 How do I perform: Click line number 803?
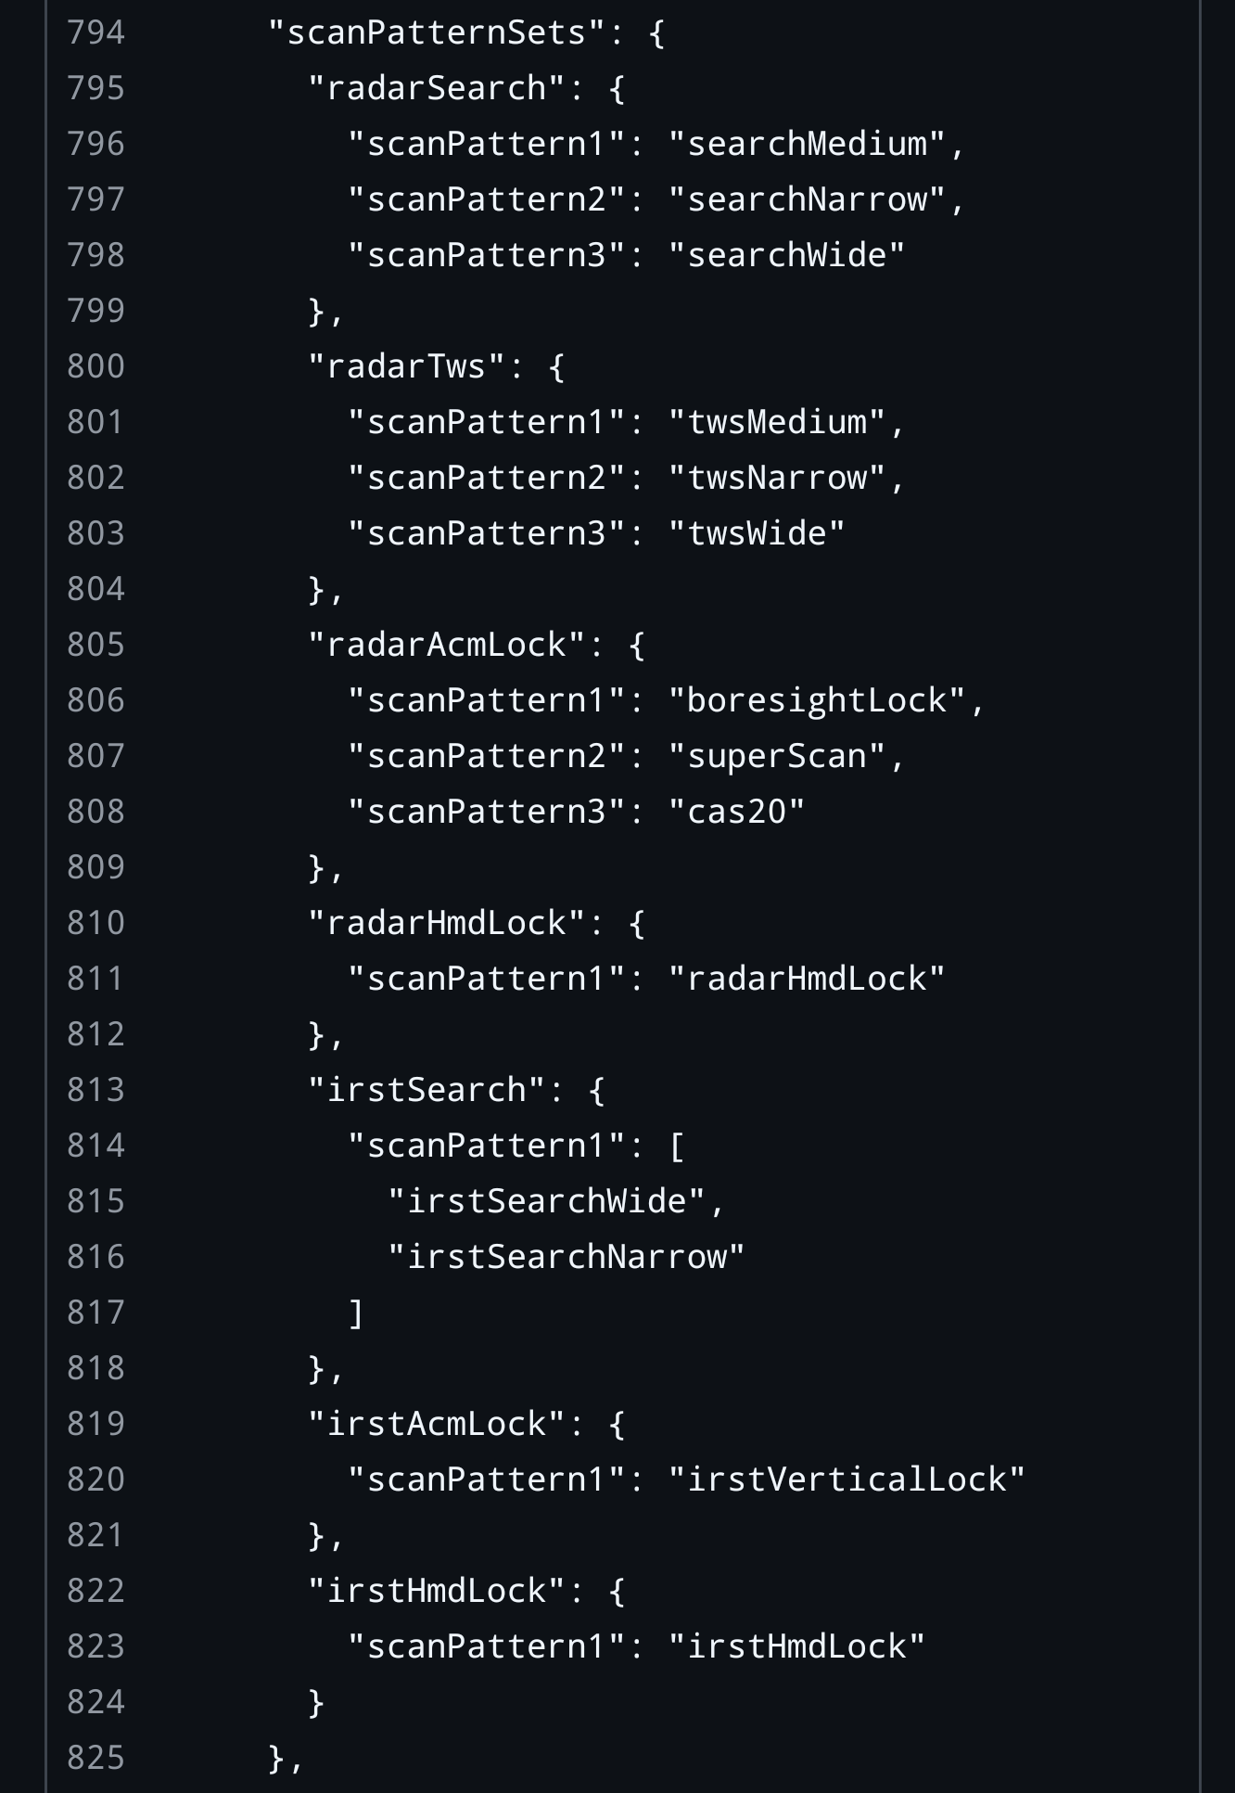coord(95,534)
